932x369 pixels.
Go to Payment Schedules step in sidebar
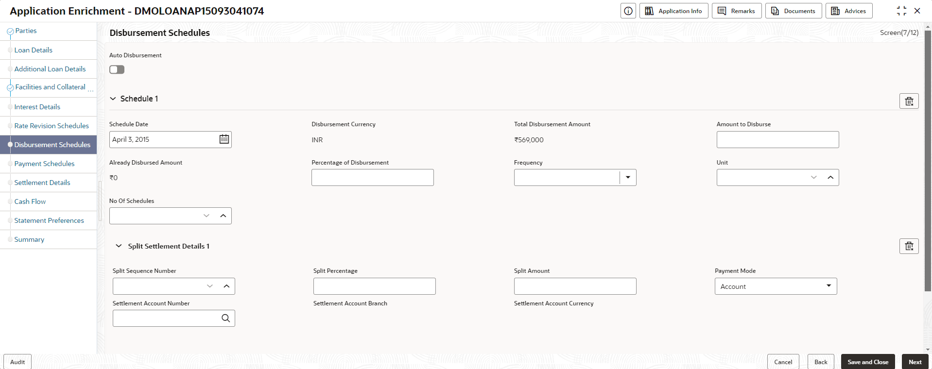click(x=44, y=164)
